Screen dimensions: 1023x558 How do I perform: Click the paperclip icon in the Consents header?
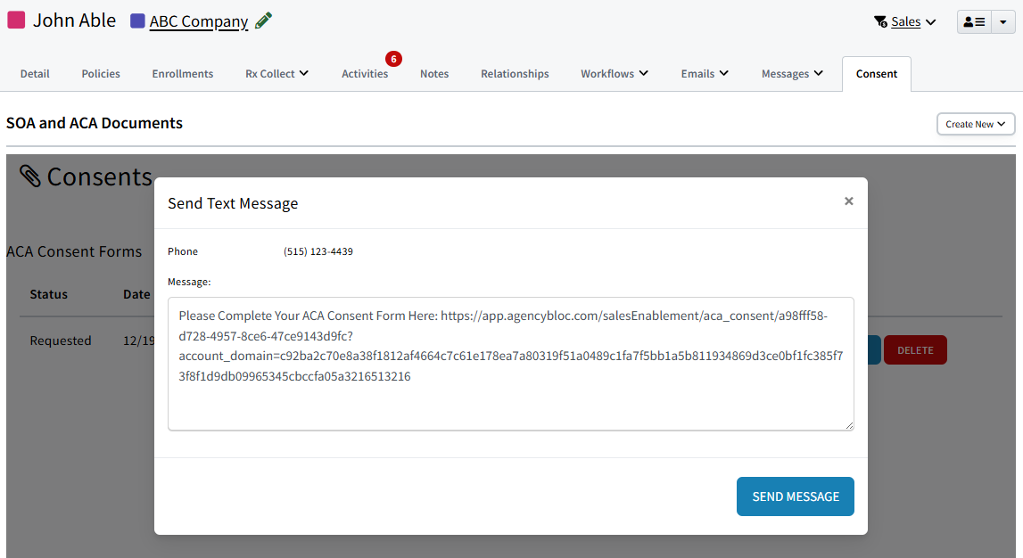point(32,176)
